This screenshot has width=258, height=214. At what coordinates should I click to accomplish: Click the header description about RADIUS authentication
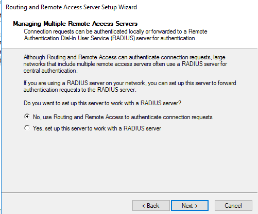(115, 35)
